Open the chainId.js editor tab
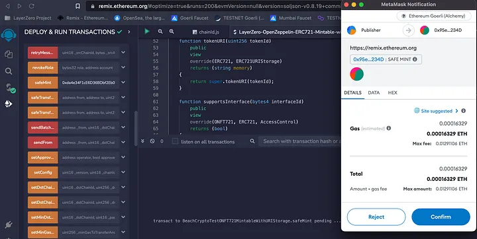 206,32
